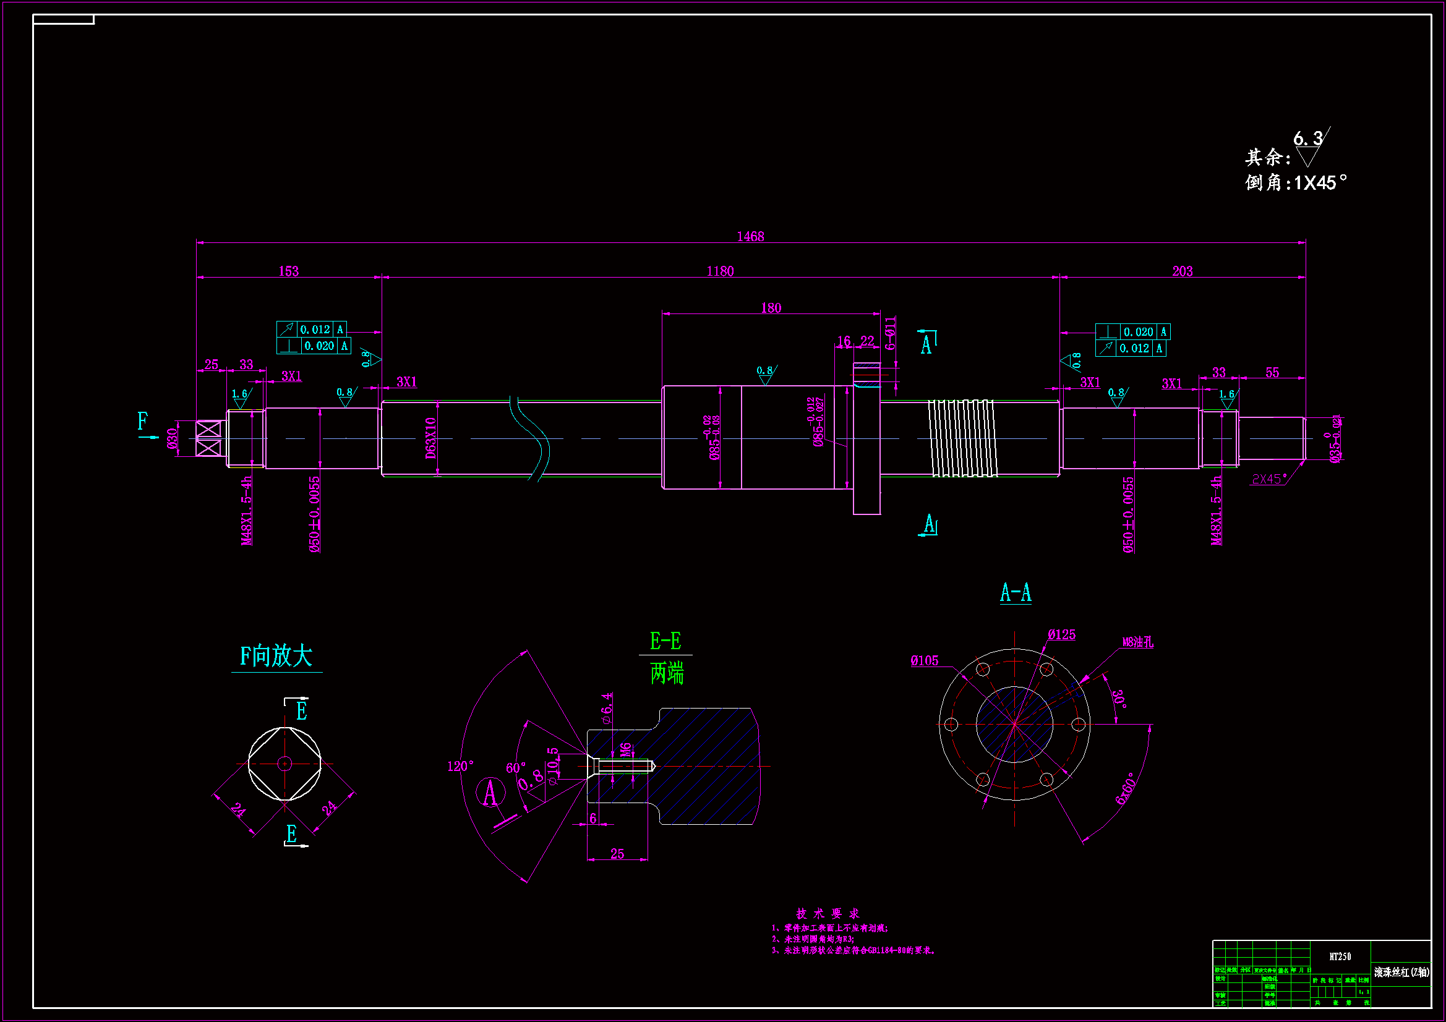Click the 6x60° angle dimension
Screen dimensions: 1446x1022
(x=1125, y=788)
